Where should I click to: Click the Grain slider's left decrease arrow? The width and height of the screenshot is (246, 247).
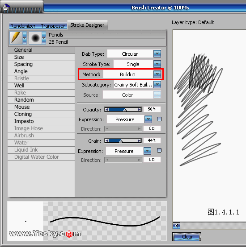click(x=107, y=140)
